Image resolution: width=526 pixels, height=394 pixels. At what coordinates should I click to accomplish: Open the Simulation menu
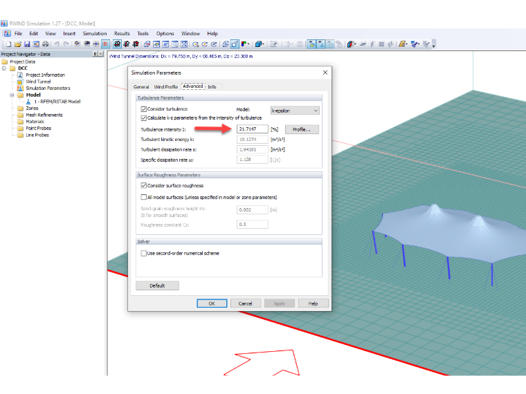click(95, 33)
